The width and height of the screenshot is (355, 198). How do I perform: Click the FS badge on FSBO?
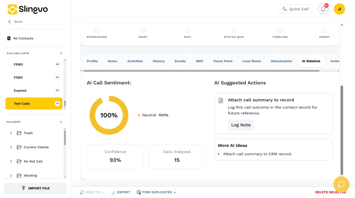tap(58, 77)
